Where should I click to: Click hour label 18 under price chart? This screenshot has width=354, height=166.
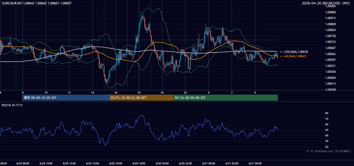pyautogui.click(x=139, y=93)
